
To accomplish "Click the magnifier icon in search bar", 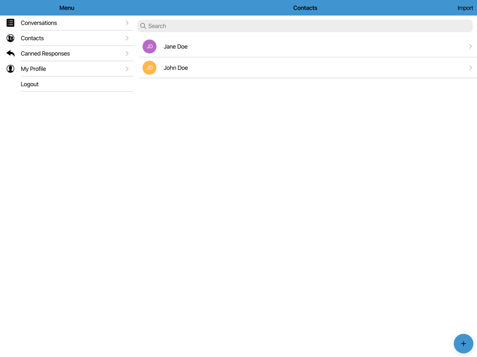I will (143, 26).
